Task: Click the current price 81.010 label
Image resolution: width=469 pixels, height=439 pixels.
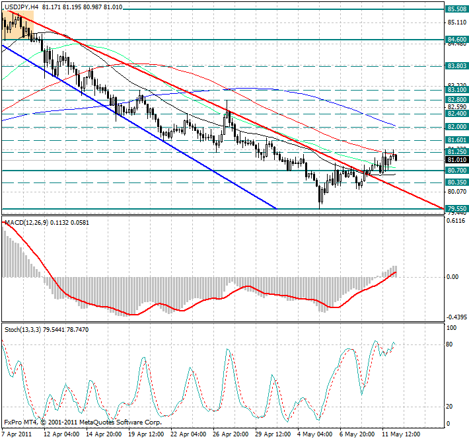Action: click(x=456, y=160)
